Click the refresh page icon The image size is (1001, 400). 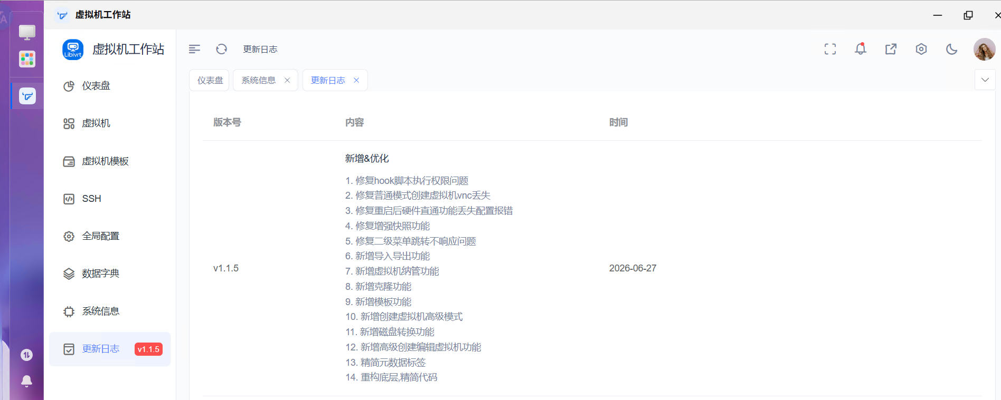(222, 49)
